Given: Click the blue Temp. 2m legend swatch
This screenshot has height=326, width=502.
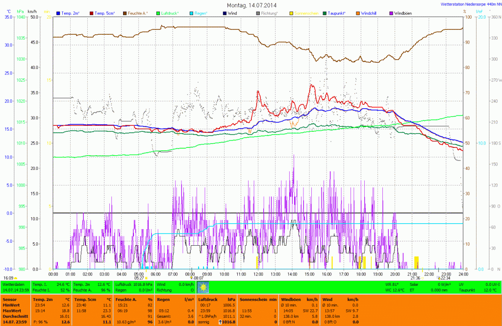Looking at the screenshot, I should pos(59,13).
